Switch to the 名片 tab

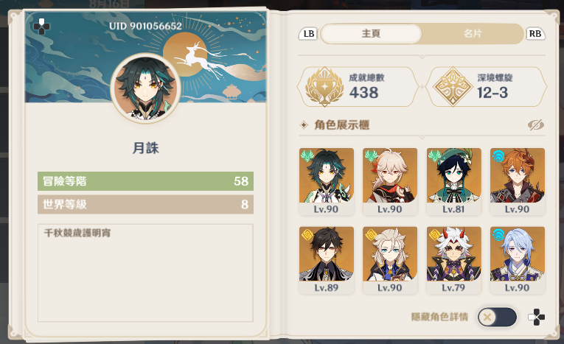pyautogui.click(x=473, y=34)
